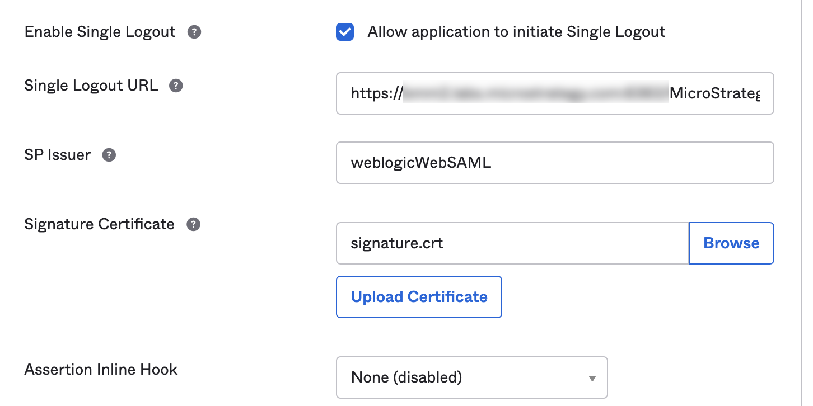
Task: Click the Browse button
Action: point(731,243)
